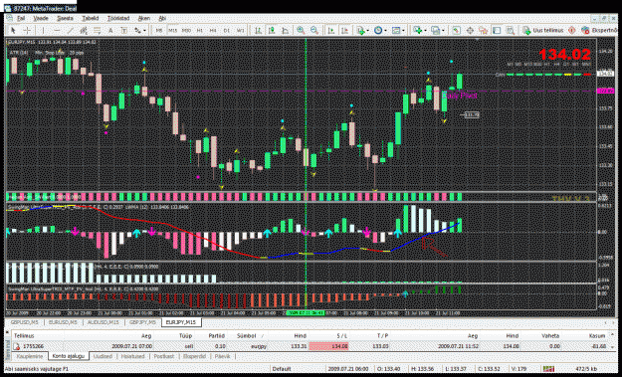Open the Kauplemine terminal tab
This screenshot has height=377, width=622.
29,356
